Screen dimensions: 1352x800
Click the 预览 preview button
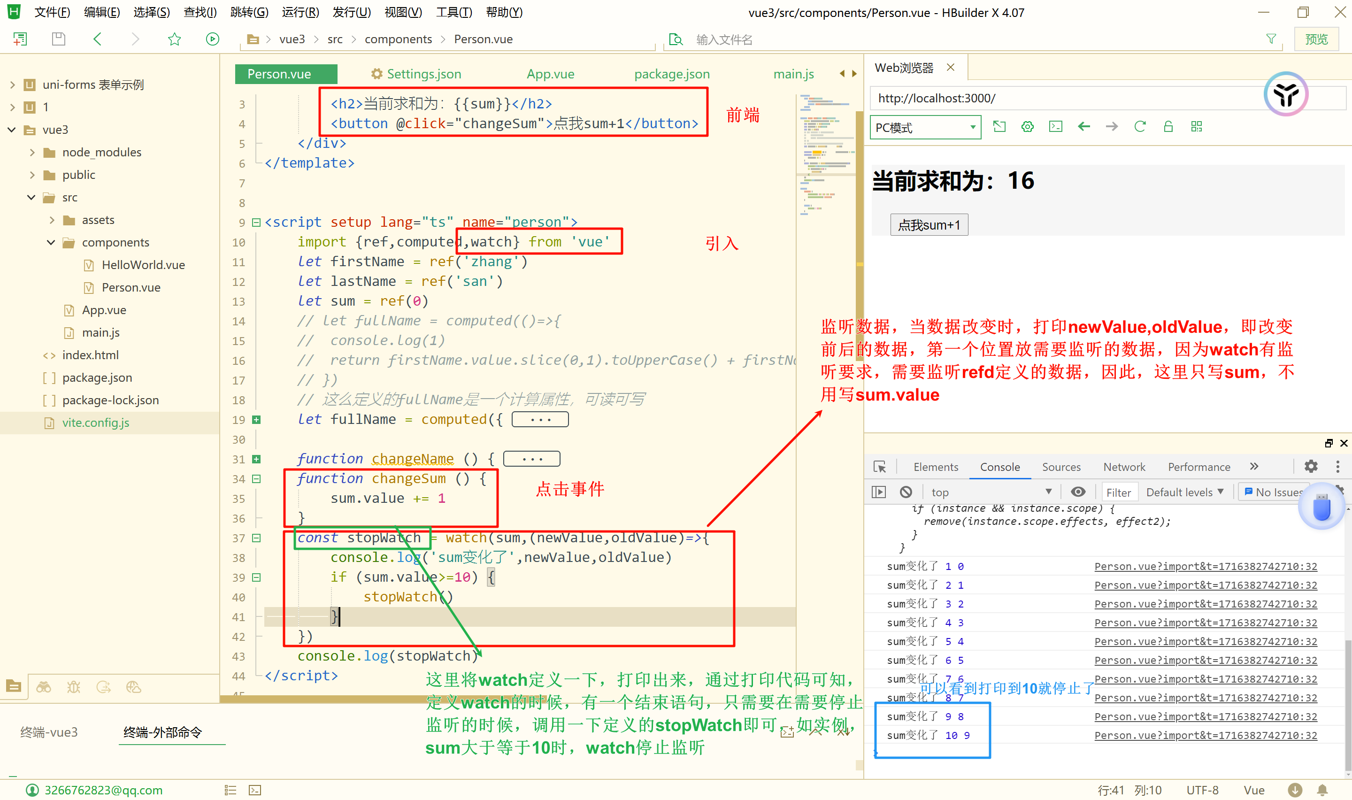(1316, 39)
